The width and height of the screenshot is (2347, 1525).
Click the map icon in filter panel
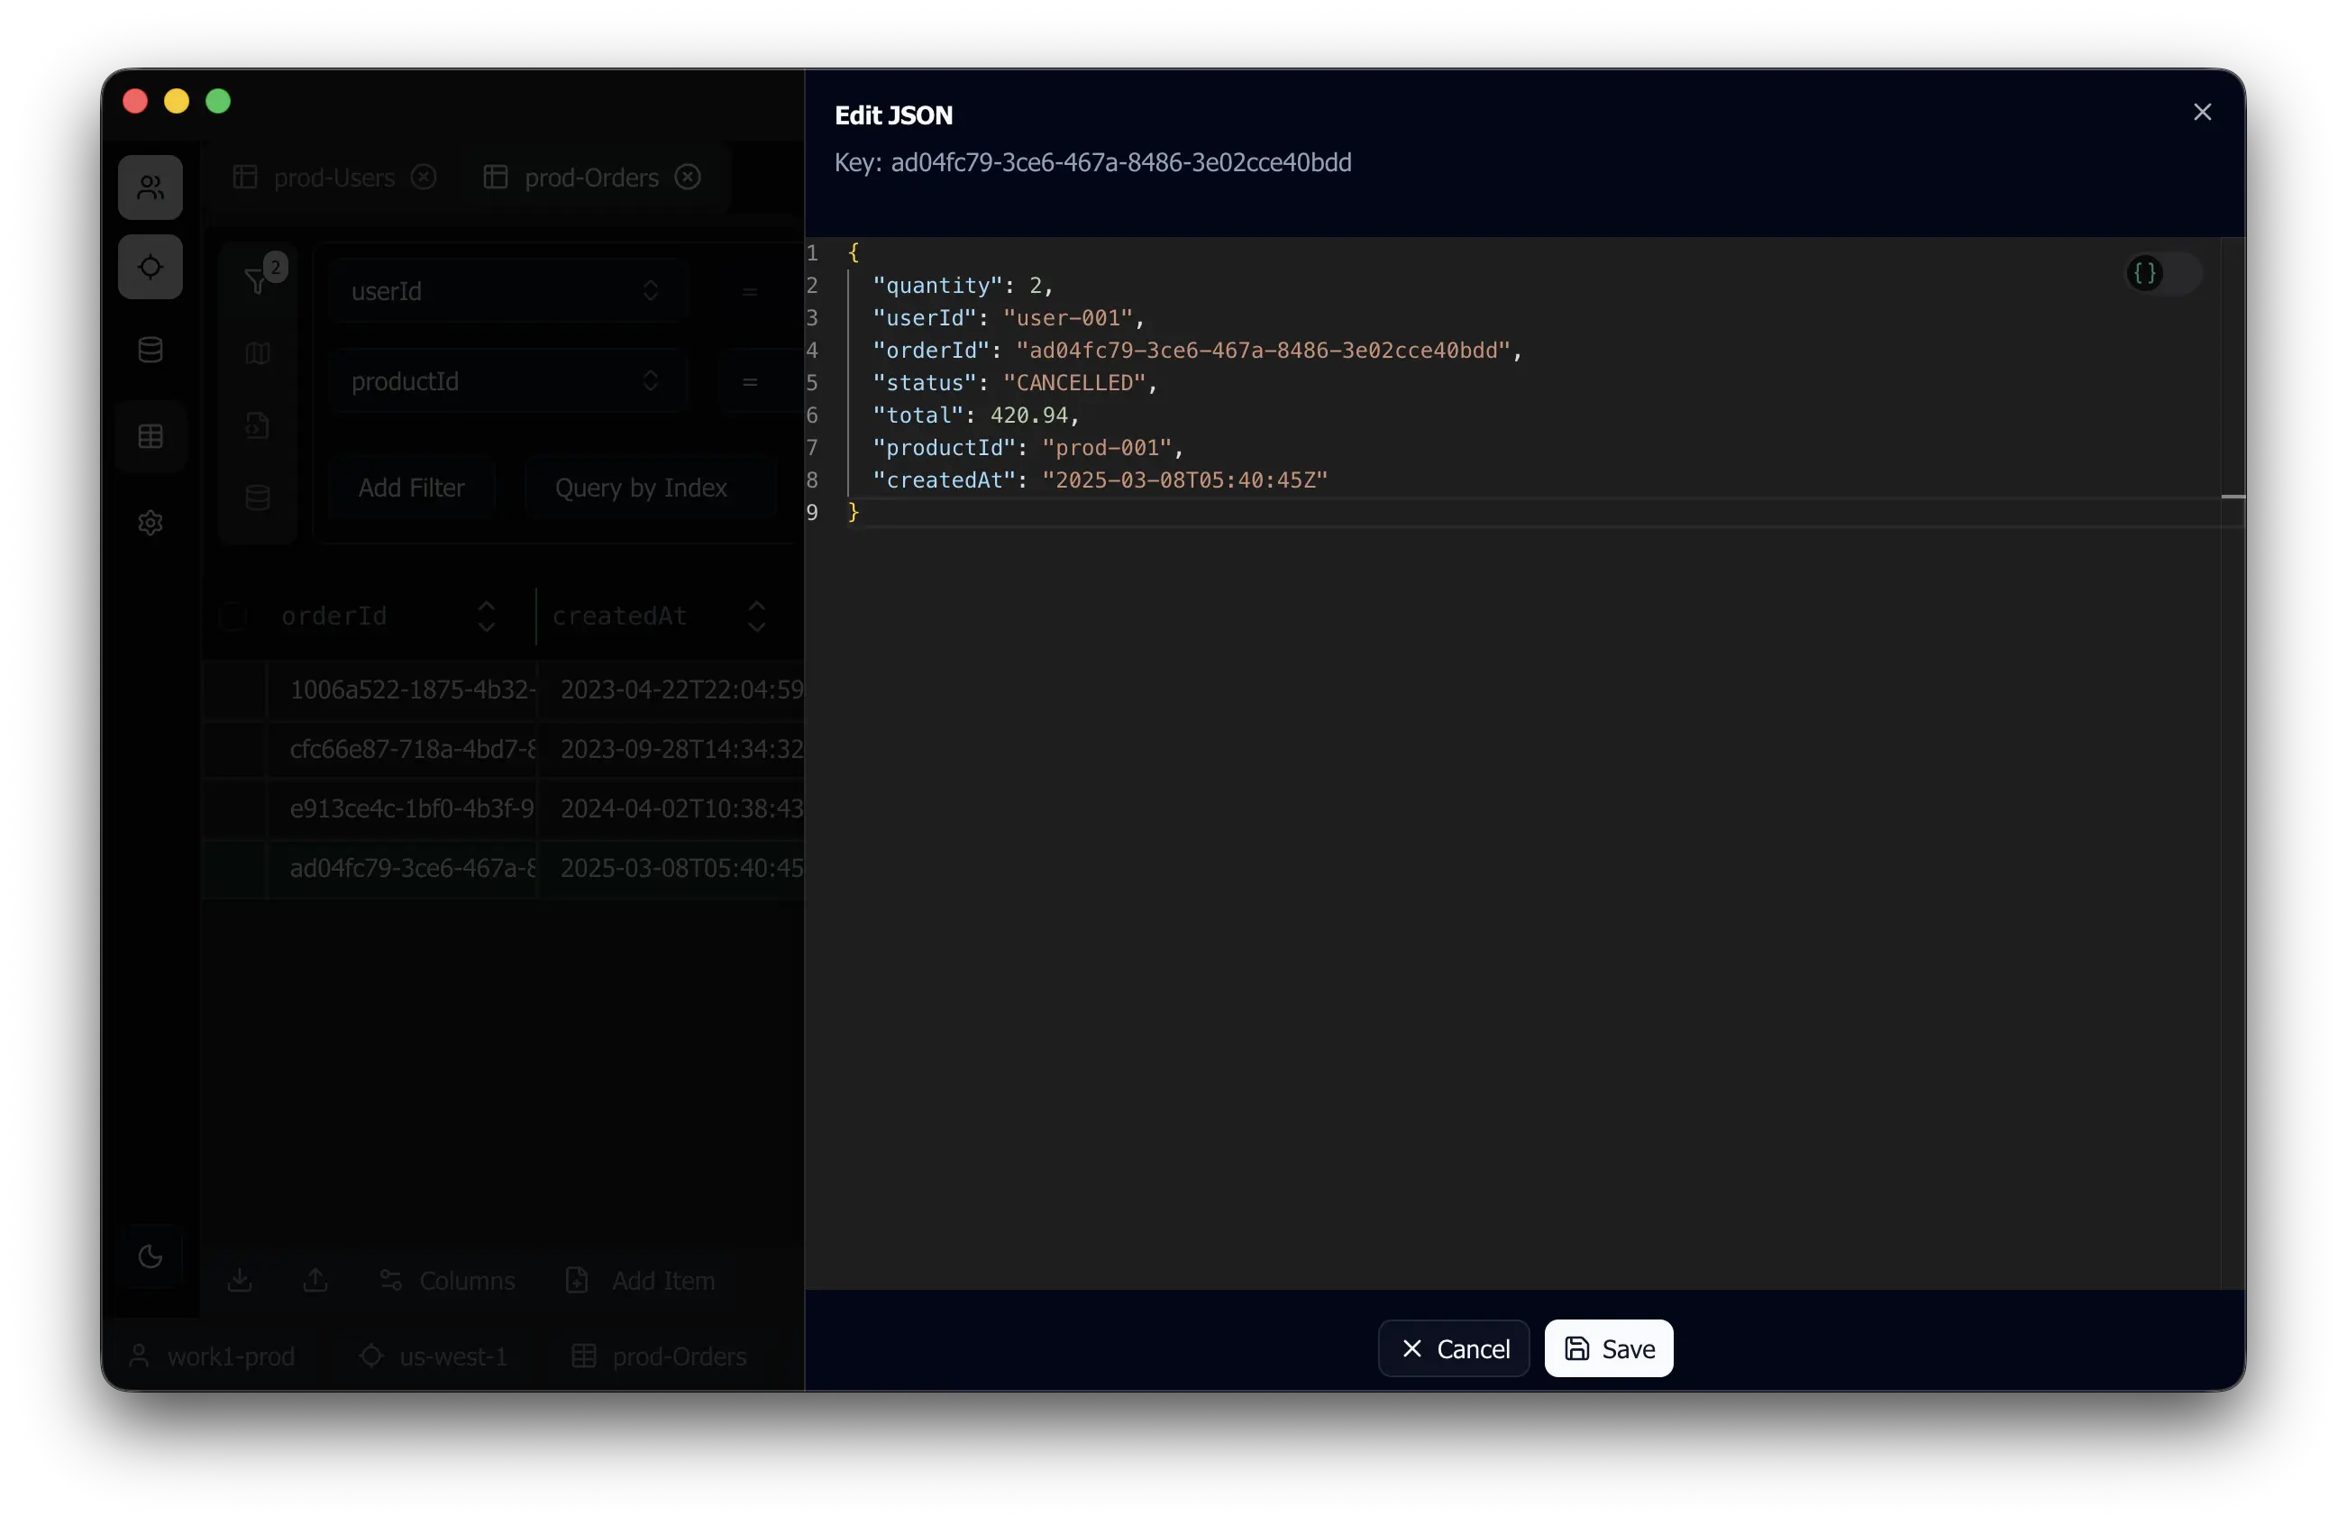(x=258, y=353)
